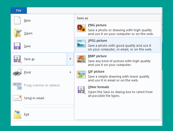Click the blank page New icon
Screen dimensions: 173x131
point(17,20)
